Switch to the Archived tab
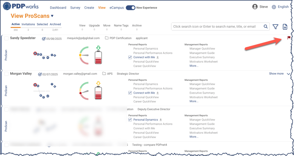 55,24
